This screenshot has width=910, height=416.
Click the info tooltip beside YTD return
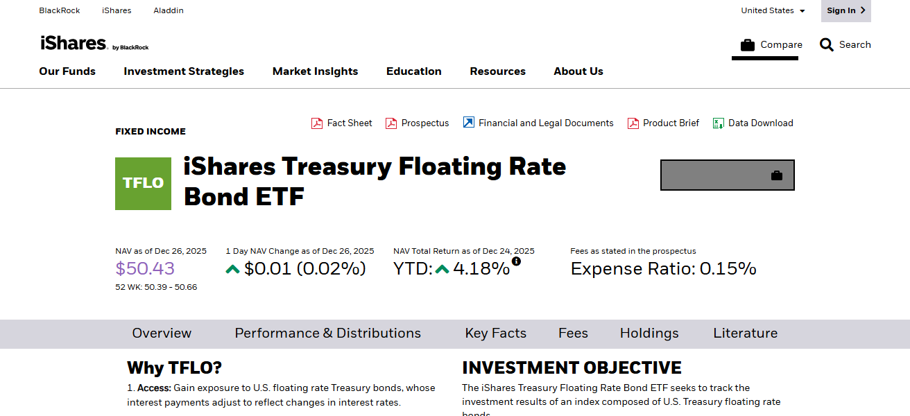click(x=515, y=261)
